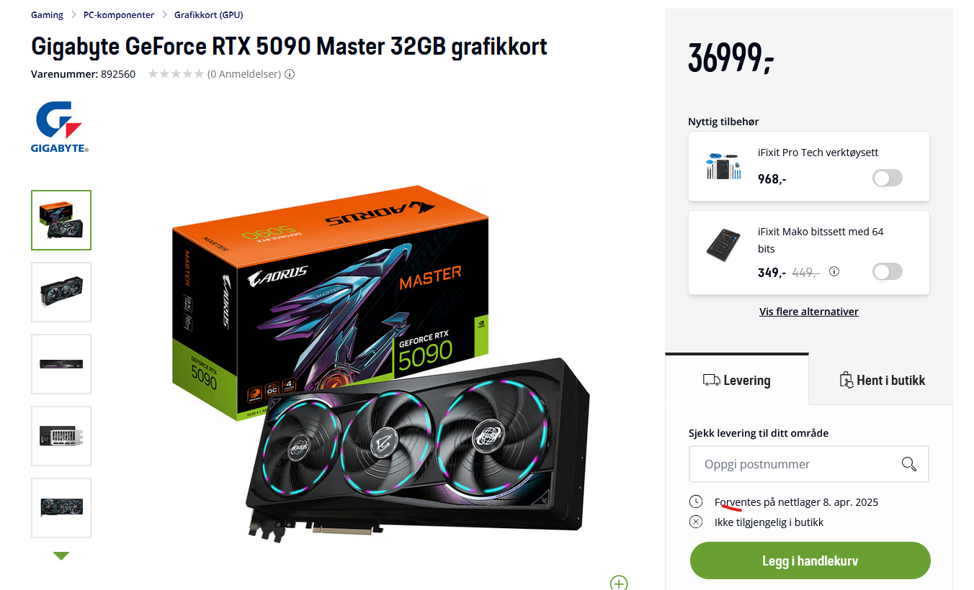This screenshot has height=590, width=974.
Task: Click the Gigabyte brand logo
Action: [x=60, y=127]
